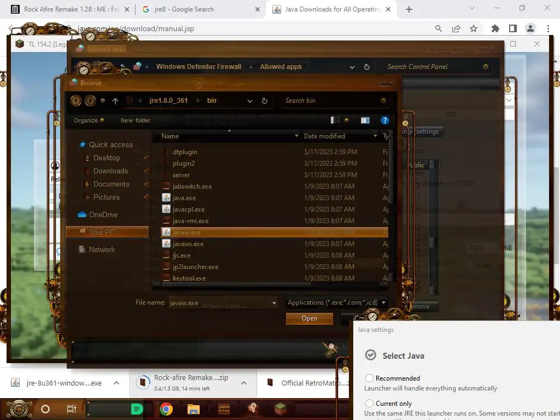Go up one folder level in Browse dialog

point(115,101)
